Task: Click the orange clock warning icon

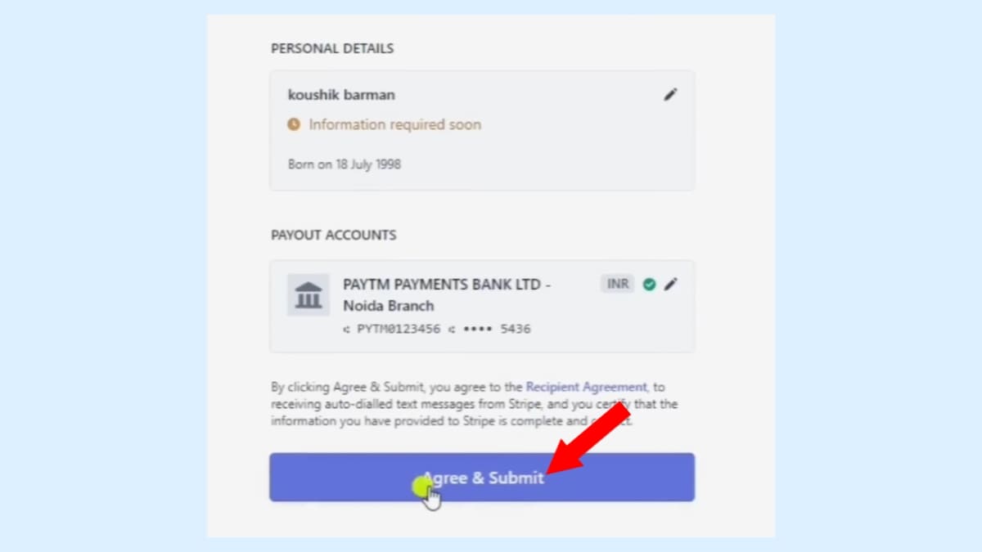Action: pyautogui.click(x=294, y=124)
